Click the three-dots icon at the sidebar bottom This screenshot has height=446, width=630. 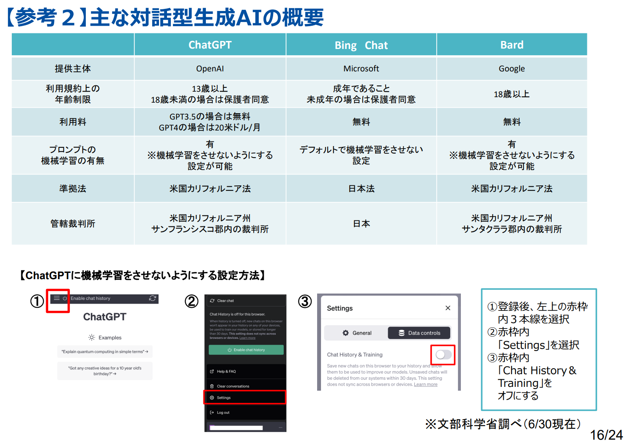(x=280, y=428)
